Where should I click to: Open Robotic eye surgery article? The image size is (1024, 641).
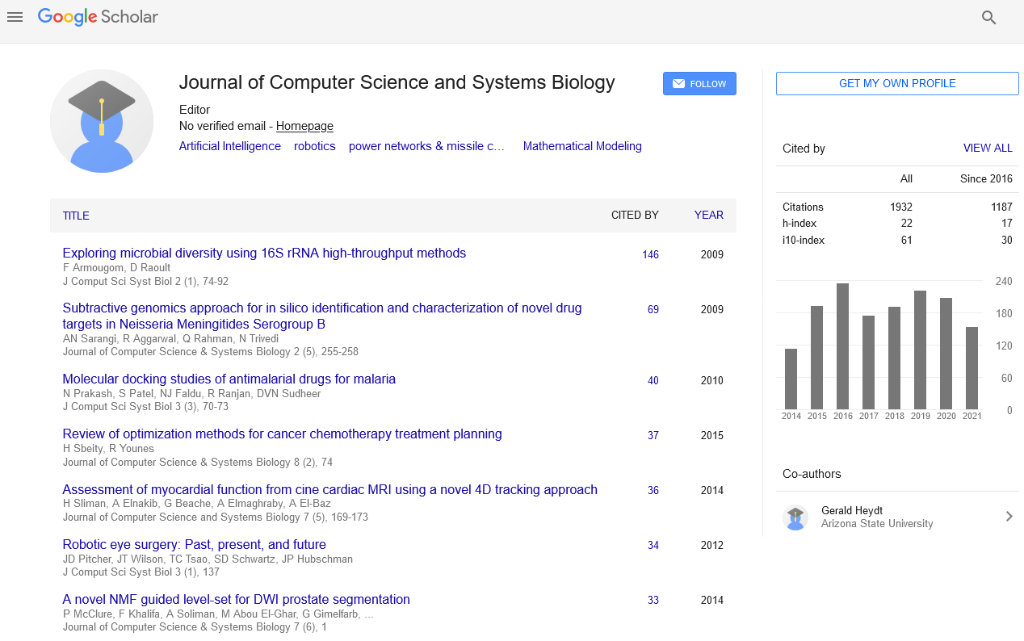pos(194,545)
